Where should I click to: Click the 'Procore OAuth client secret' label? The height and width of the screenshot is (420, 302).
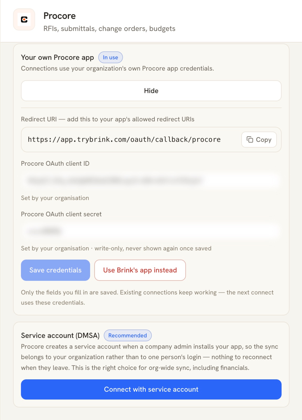[x=61, y=214]
